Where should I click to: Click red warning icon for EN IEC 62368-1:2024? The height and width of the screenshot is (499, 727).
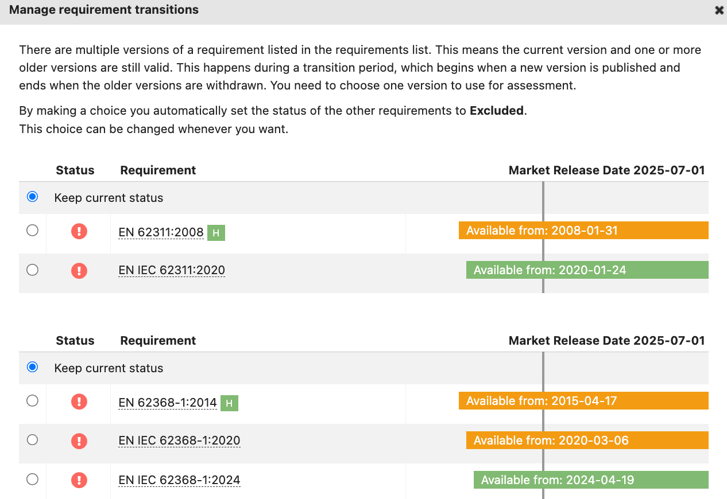(79, 479)
